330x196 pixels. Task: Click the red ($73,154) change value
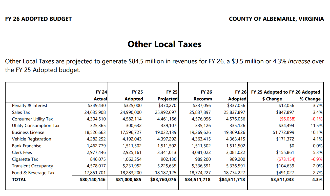[x=286, y=159]
